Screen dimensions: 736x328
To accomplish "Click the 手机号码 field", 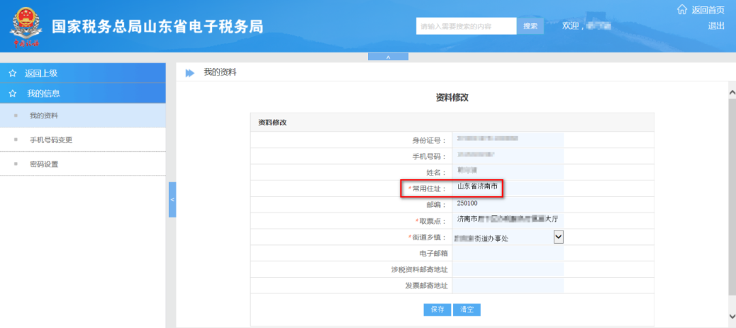I will pos(508,156).
